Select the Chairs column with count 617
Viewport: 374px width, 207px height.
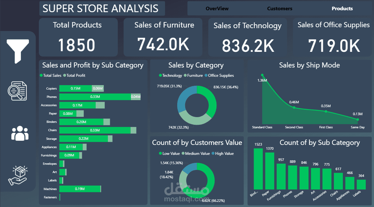pyautogui.click(x=338, y=181)
